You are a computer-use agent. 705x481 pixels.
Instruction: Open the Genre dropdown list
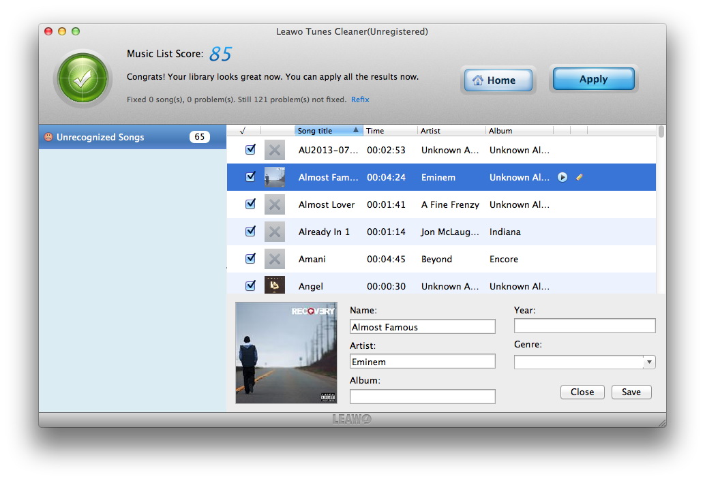coord(649,362)
